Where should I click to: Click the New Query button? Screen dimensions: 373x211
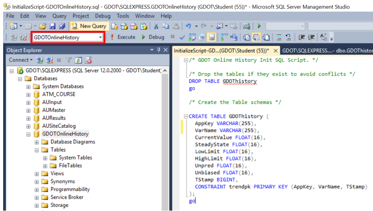click(90, 26)
